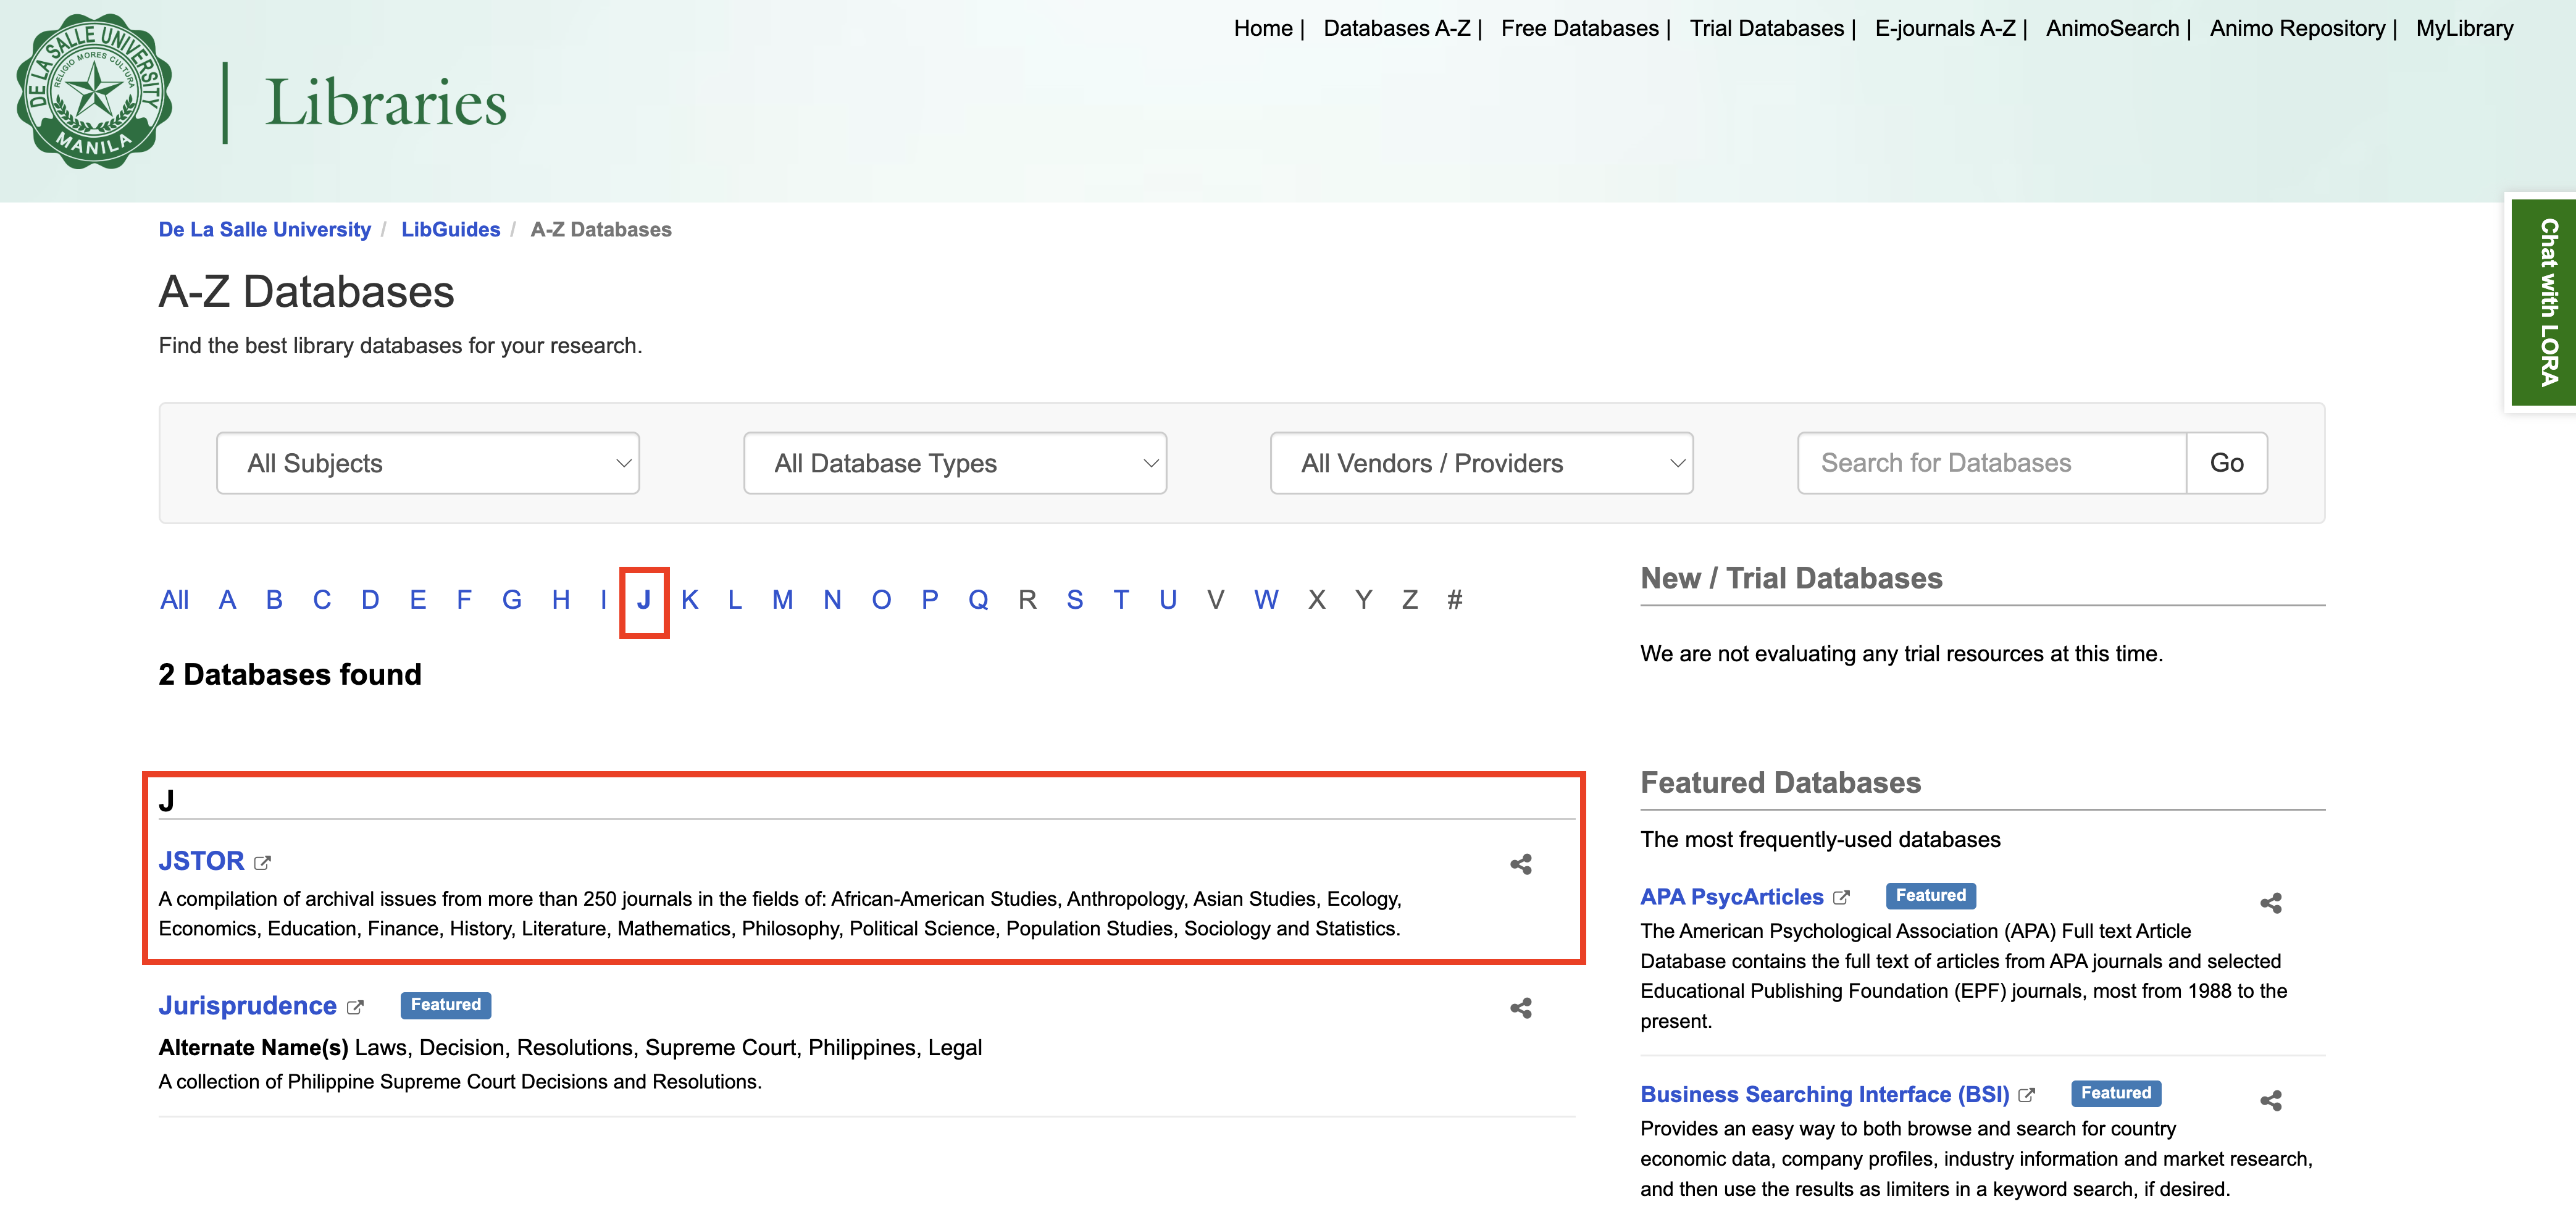Screen dimensions: 2576x1212
Task: Filter databases by letter O
Action: 881,600
